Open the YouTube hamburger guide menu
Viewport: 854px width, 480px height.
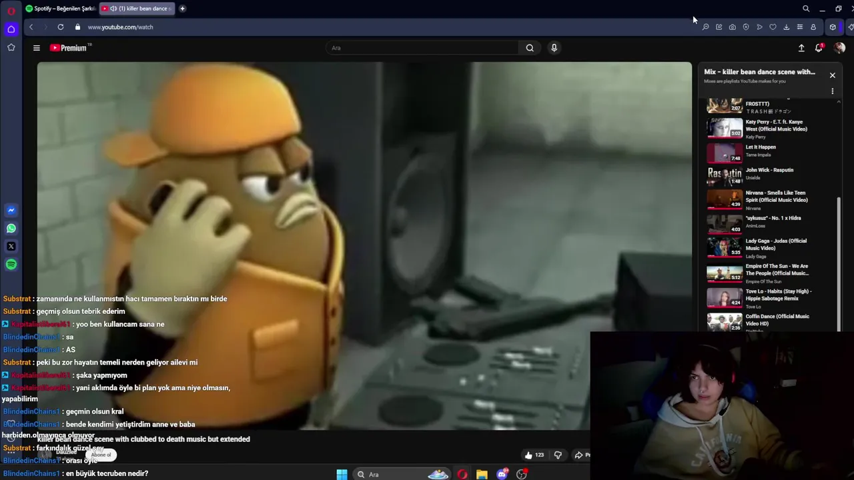coord(37,48)
